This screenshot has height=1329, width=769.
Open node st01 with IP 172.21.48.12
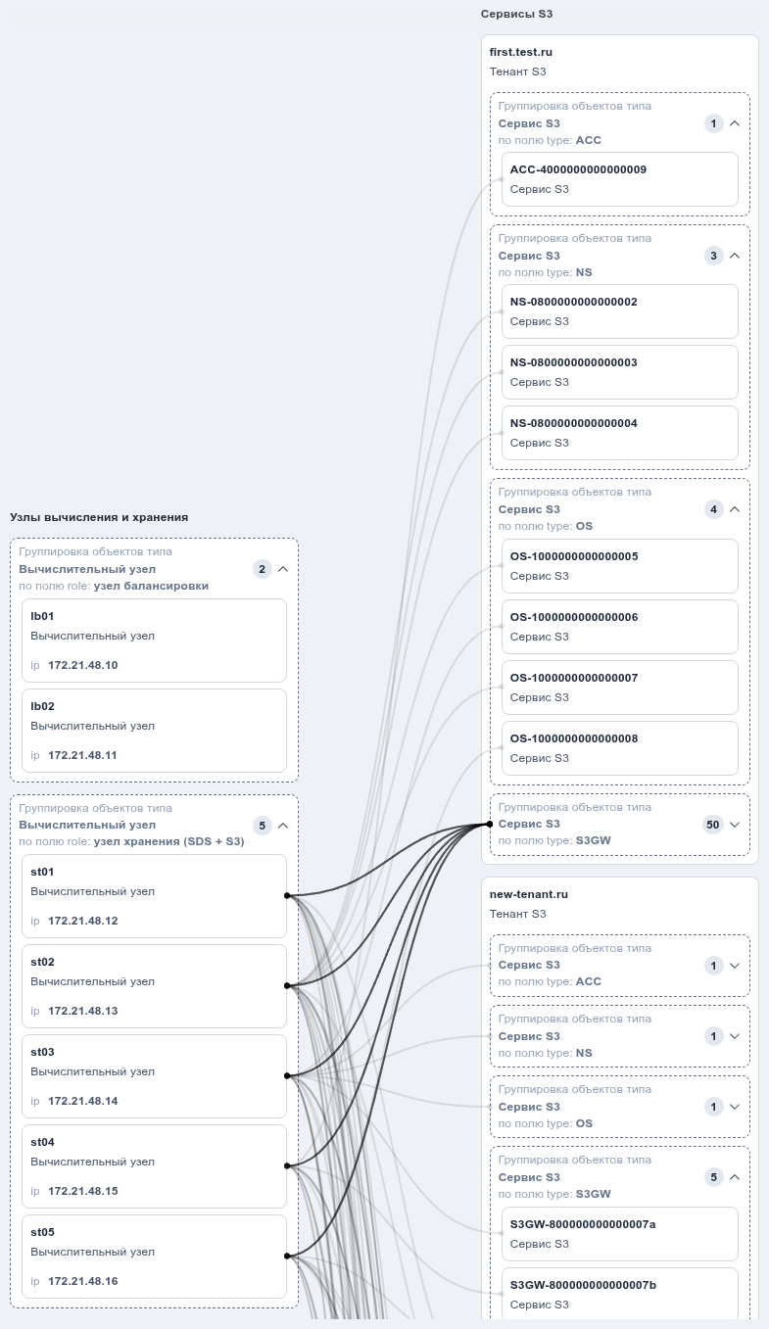point(154,896)
